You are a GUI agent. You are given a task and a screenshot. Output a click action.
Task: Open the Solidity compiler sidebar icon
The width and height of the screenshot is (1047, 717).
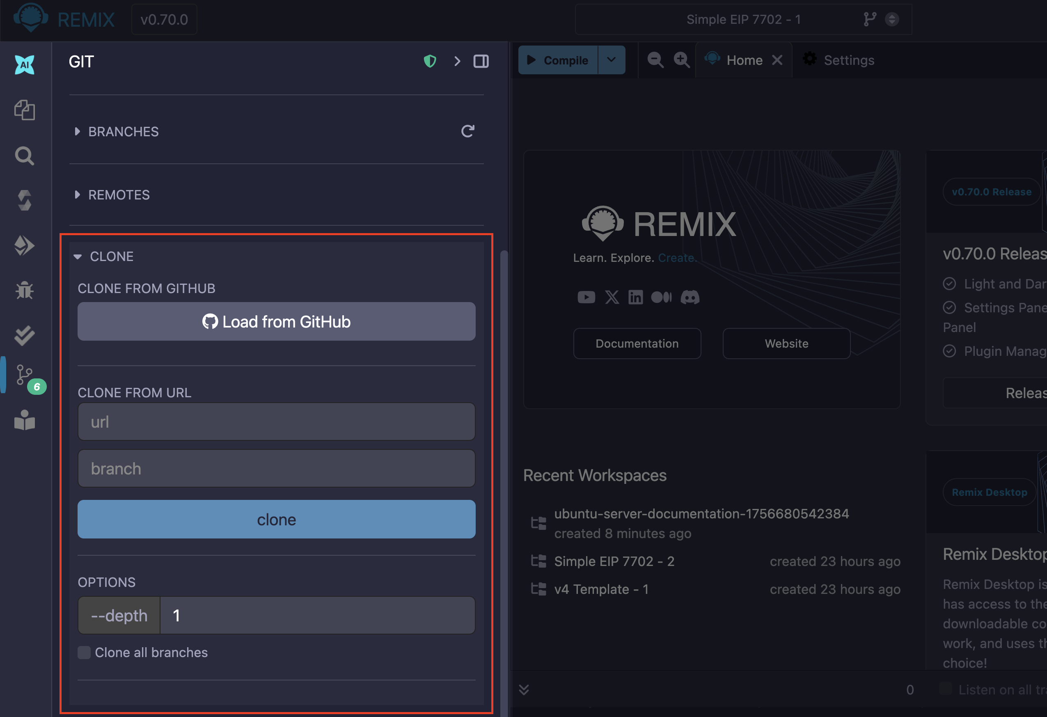coord(24,200)
